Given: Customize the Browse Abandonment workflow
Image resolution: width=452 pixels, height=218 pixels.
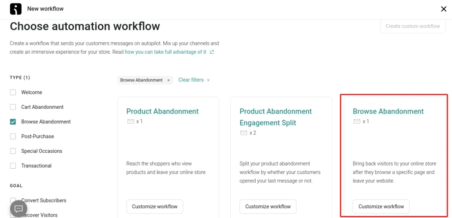Looking at the screenshot, I should click(381, 207).
